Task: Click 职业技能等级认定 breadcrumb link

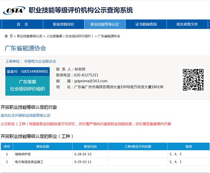Action: 30,36
